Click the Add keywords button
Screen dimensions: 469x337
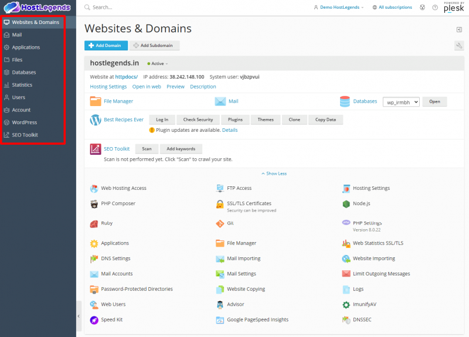click(x=181, y=149)
